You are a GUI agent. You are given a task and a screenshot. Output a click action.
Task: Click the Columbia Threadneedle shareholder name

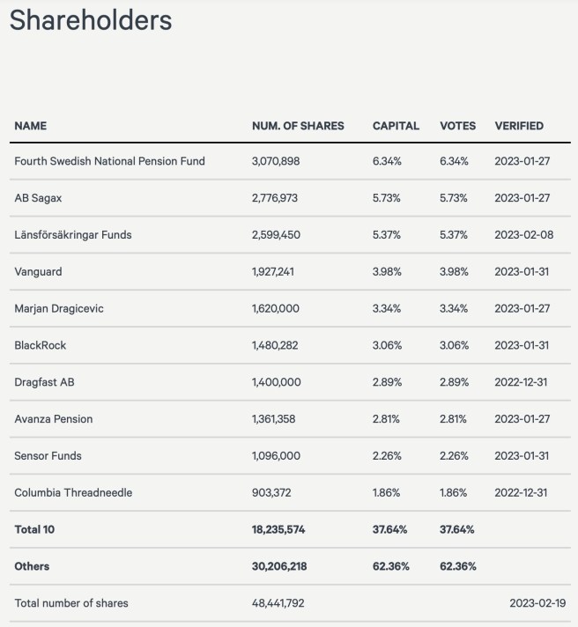click(x=73, y=493)
